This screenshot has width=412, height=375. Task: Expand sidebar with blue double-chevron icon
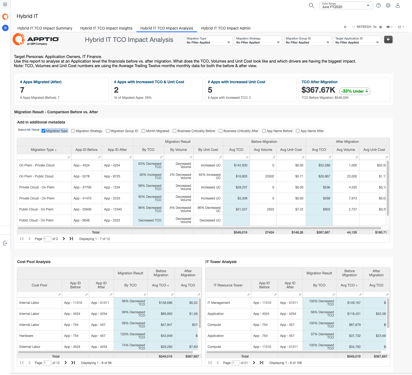tap(5, 28)
